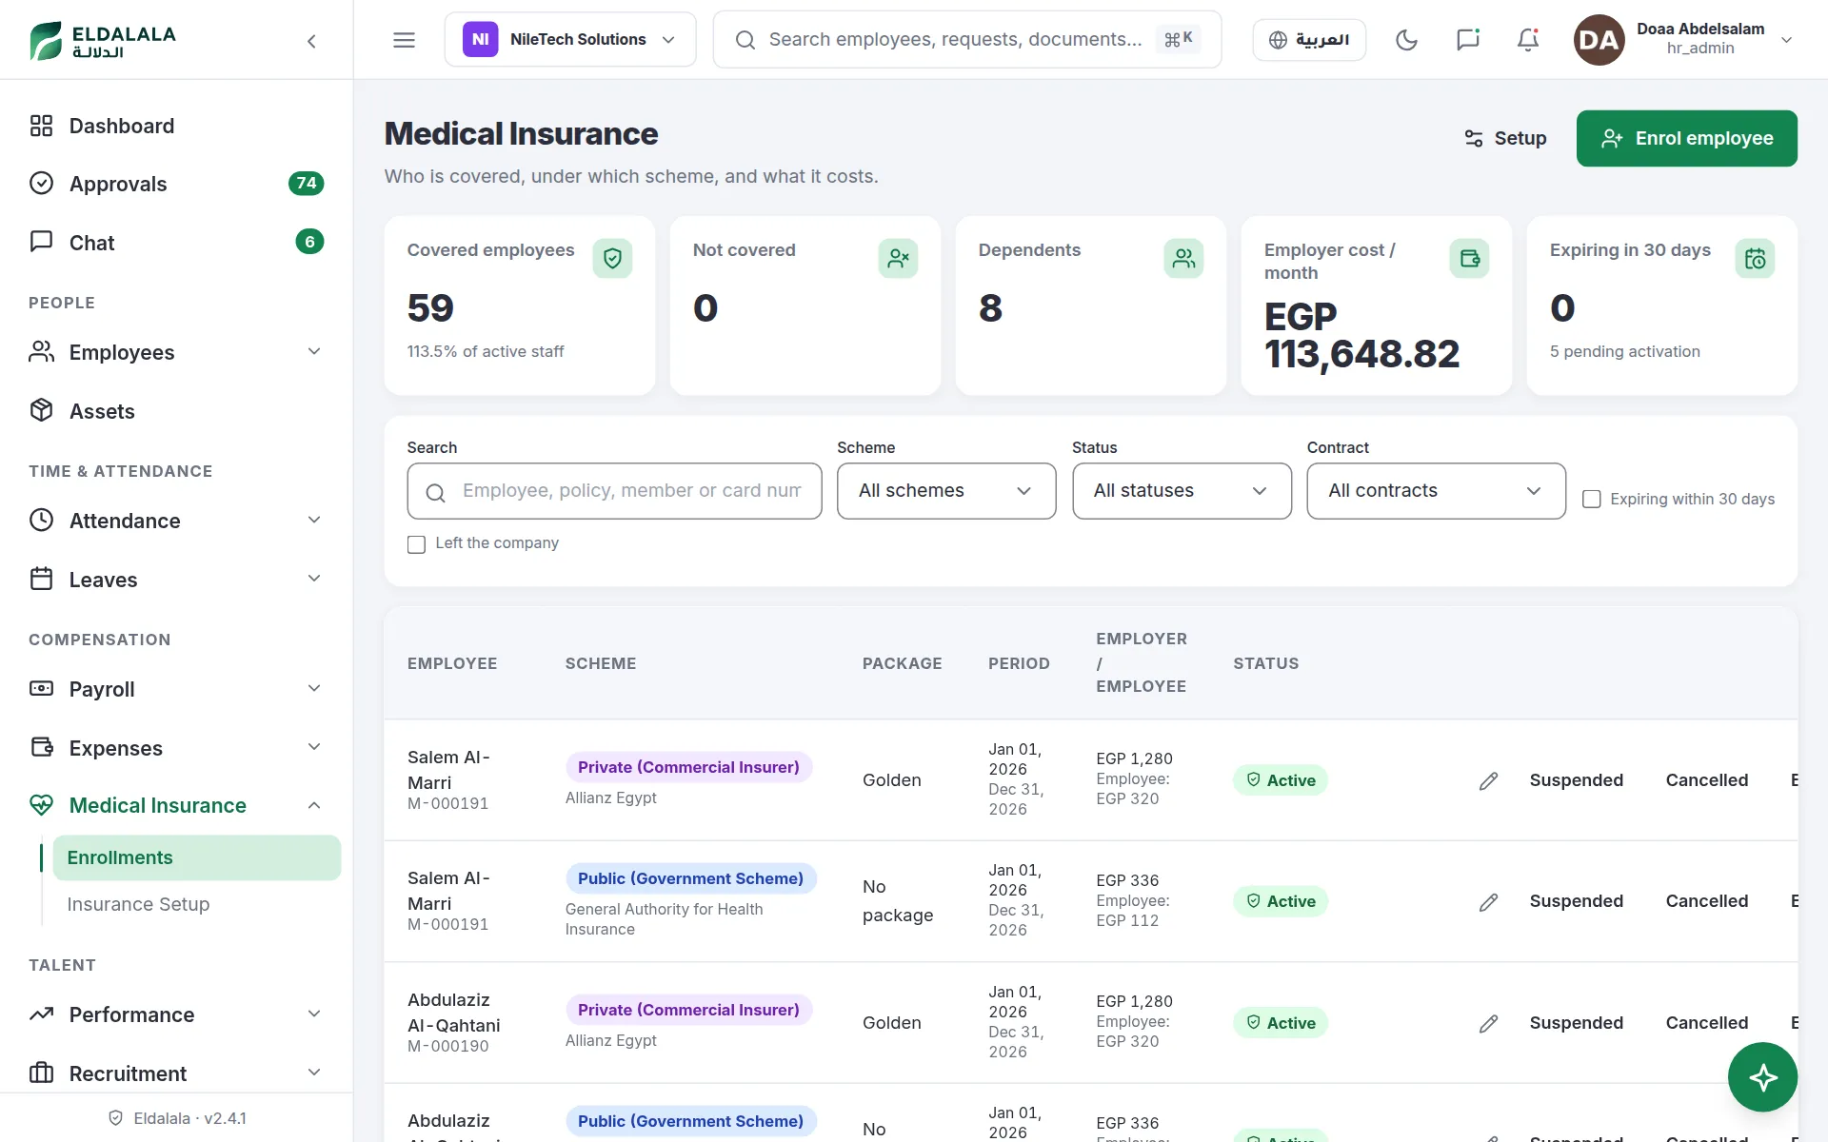Open the notifications bell

coord(1528,40)
